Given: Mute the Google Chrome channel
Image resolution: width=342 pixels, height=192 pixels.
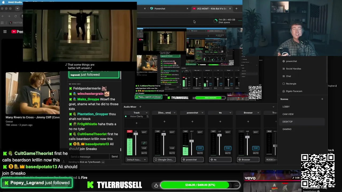Looking at the screenshot, I should pyautogui.click(x=172, y=153).
